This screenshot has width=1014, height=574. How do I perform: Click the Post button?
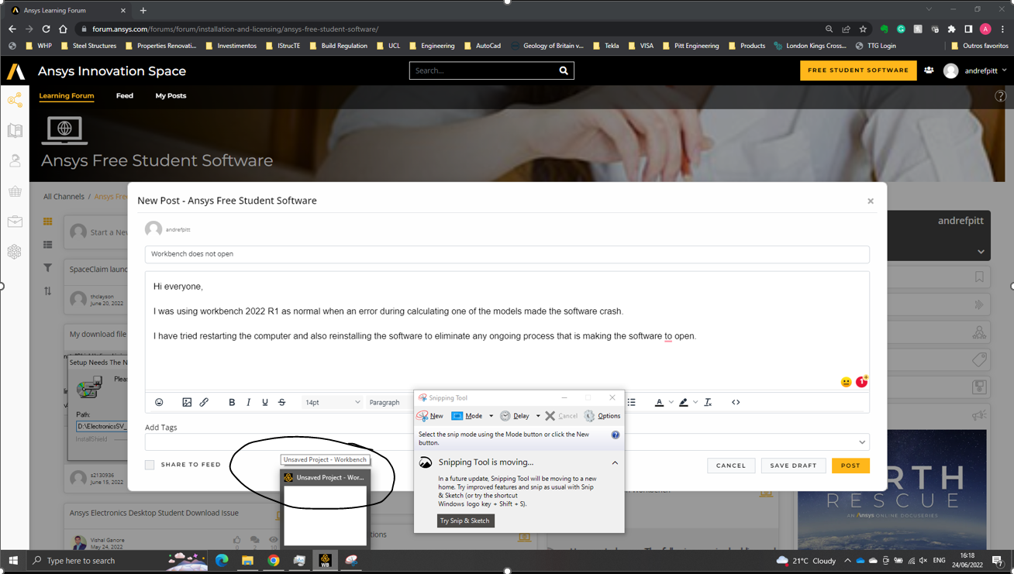click(850, 466)
